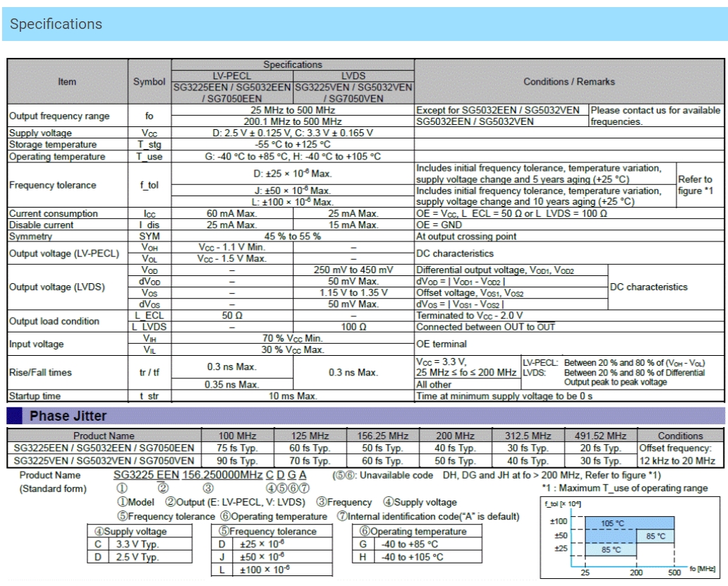
Task: Click '-40 to +105 °C' operating temperature code row
Action: coord(418,557)
